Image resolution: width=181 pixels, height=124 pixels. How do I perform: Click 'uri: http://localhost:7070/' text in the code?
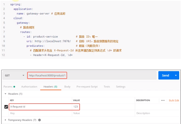pos(49,41)
